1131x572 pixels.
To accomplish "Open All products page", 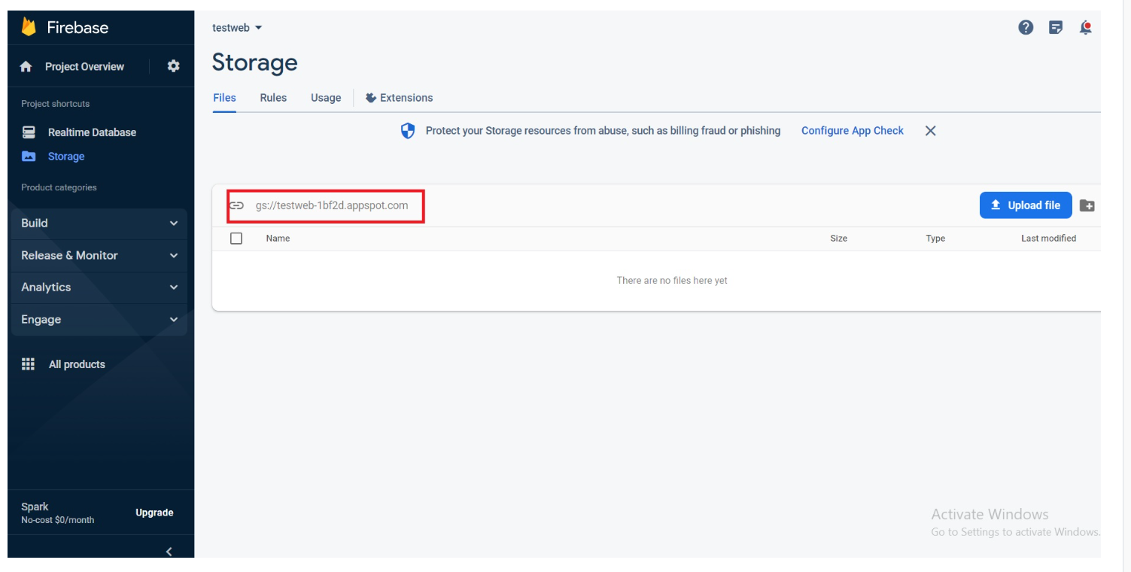I will click(77, 364).
